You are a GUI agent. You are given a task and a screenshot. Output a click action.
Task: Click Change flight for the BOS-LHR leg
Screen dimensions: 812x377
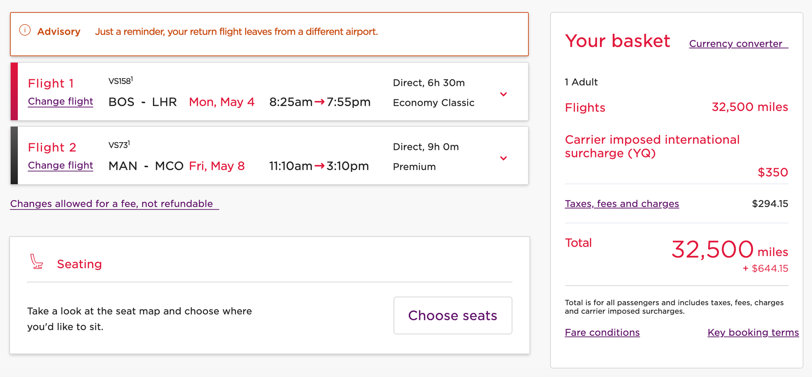point(60,101)
